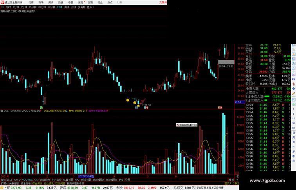Open the 发现 menu

click(x=80, y=2)
